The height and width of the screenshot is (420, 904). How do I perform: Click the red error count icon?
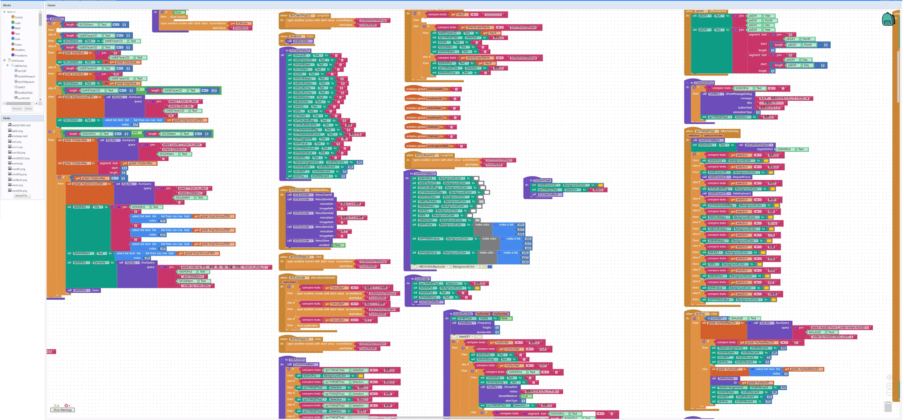coord(66,406)
